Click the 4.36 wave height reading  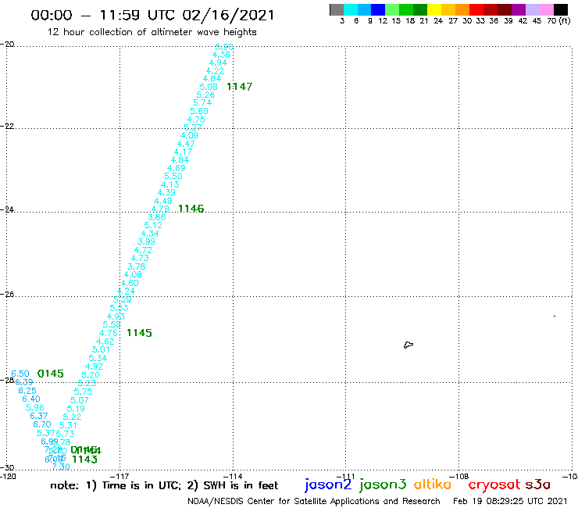pyautogui.click(x=221, y=55)
